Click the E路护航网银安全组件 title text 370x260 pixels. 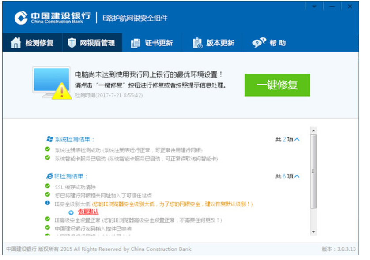(135, 18)
